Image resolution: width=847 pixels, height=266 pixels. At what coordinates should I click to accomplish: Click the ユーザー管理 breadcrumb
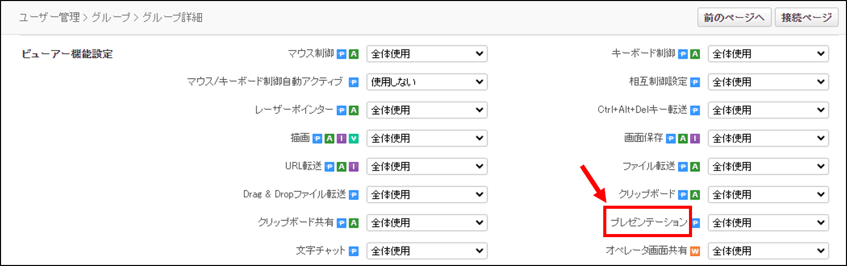coord(50,18)
